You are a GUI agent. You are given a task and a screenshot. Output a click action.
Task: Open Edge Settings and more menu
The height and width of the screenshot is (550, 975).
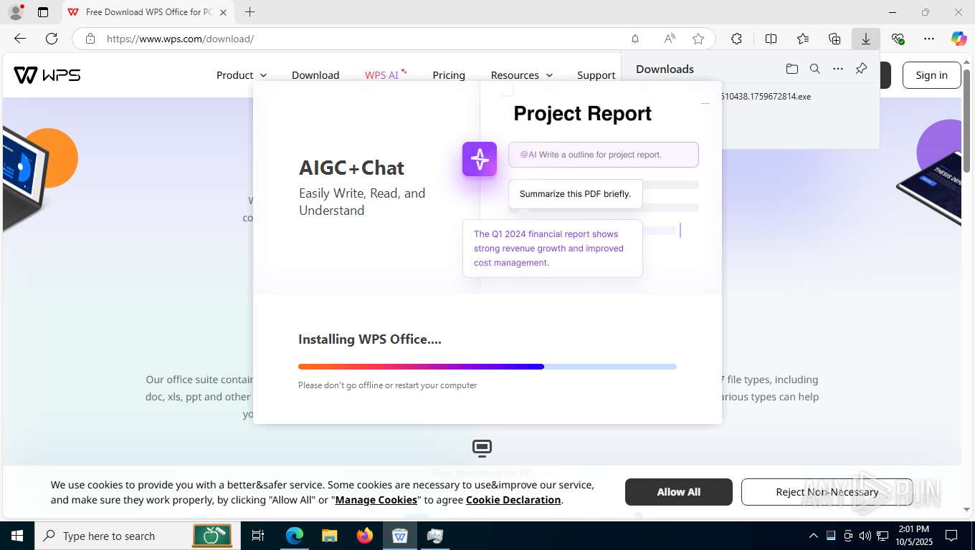[929, 39]
